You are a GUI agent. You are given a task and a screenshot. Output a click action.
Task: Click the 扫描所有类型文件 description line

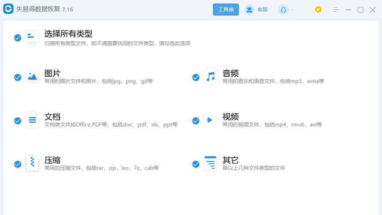coord(117,44)
